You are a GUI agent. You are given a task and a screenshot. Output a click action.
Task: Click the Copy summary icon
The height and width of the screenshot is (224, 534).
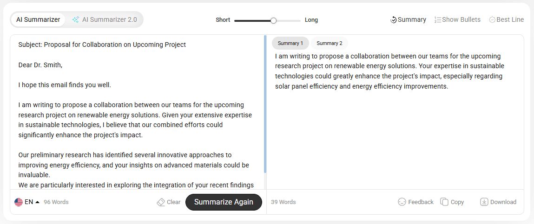[444, 202]
